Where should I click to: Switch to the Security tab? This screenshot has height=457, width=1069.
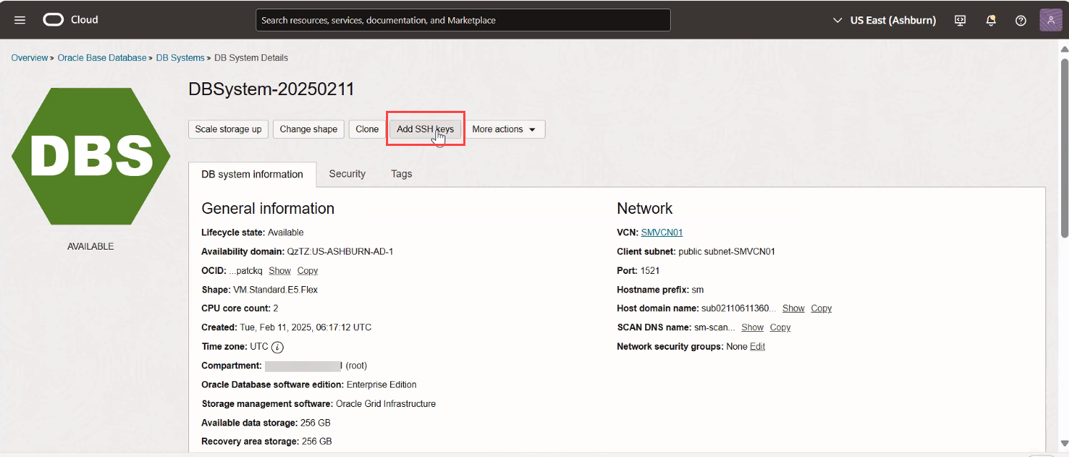coord(347,174)
